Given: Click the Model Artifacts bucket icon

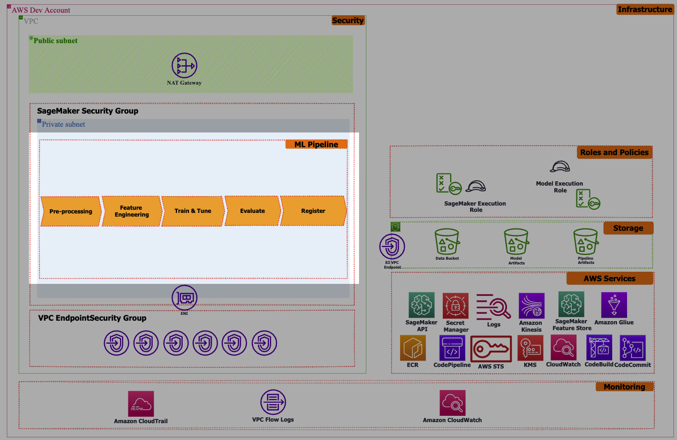Looking at the screenshot, I should point(516,242).
